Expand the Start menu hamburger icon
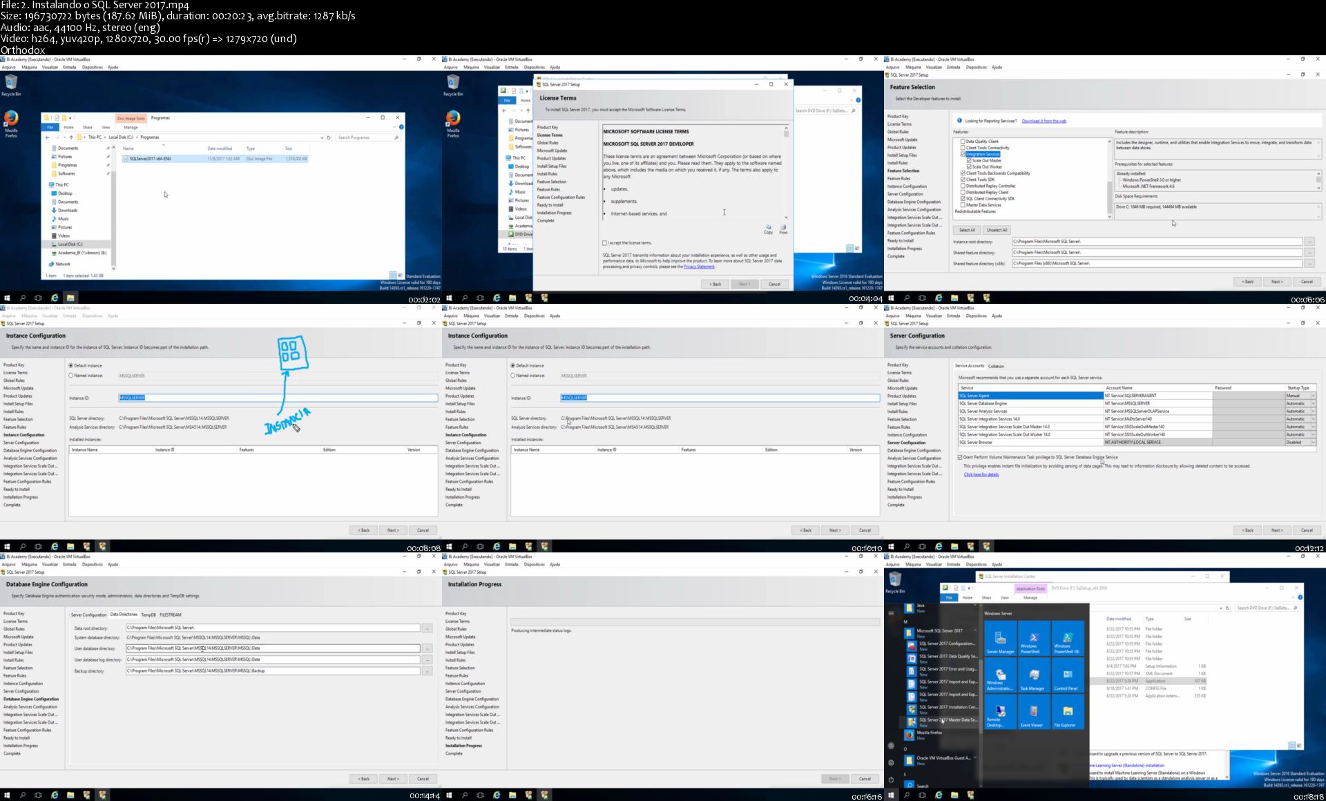The width and height of the screenshot is (1326, 801). 891,613
